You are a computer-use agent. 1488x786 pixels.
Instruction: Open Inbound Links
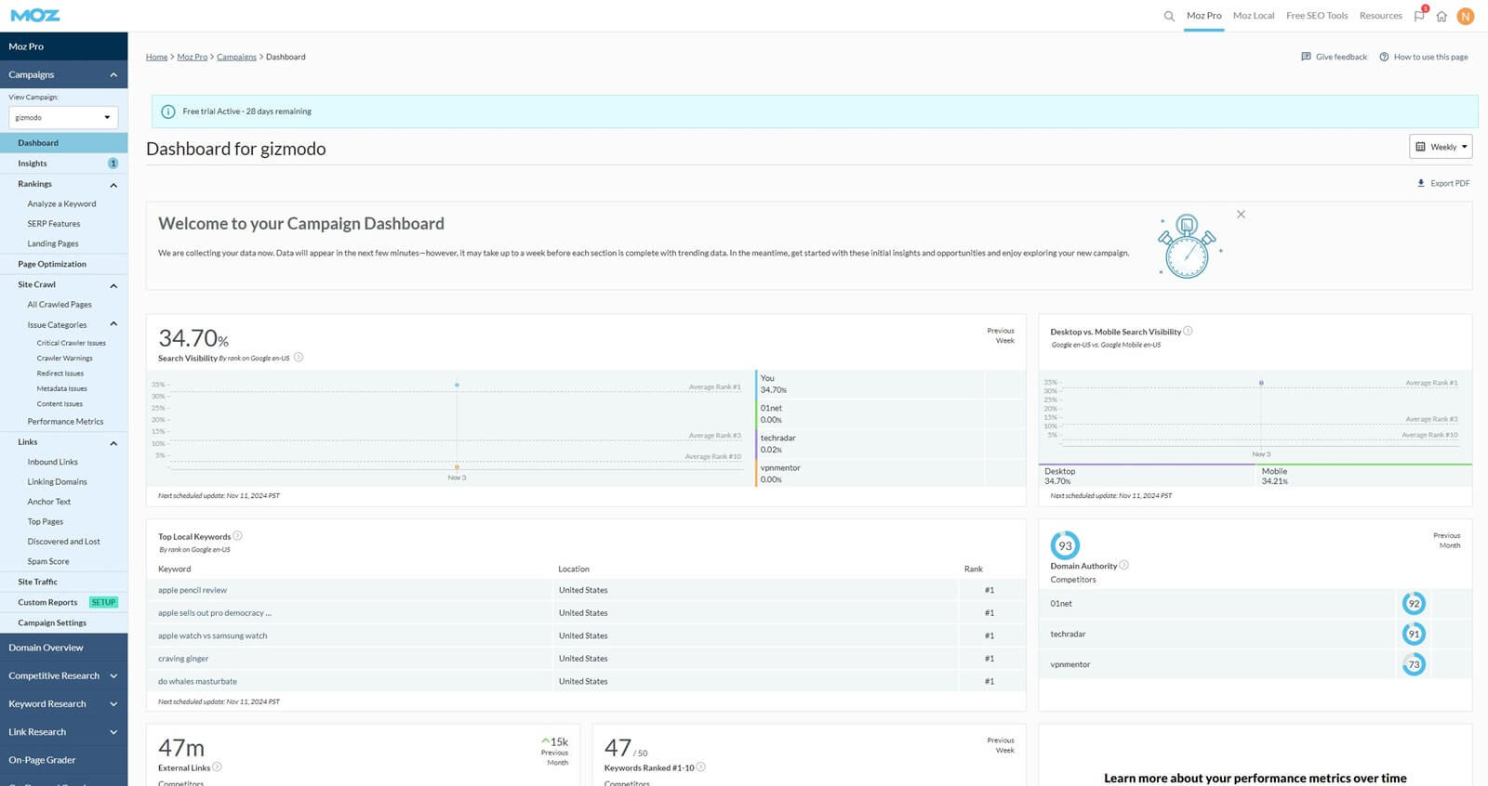point(53,462)
